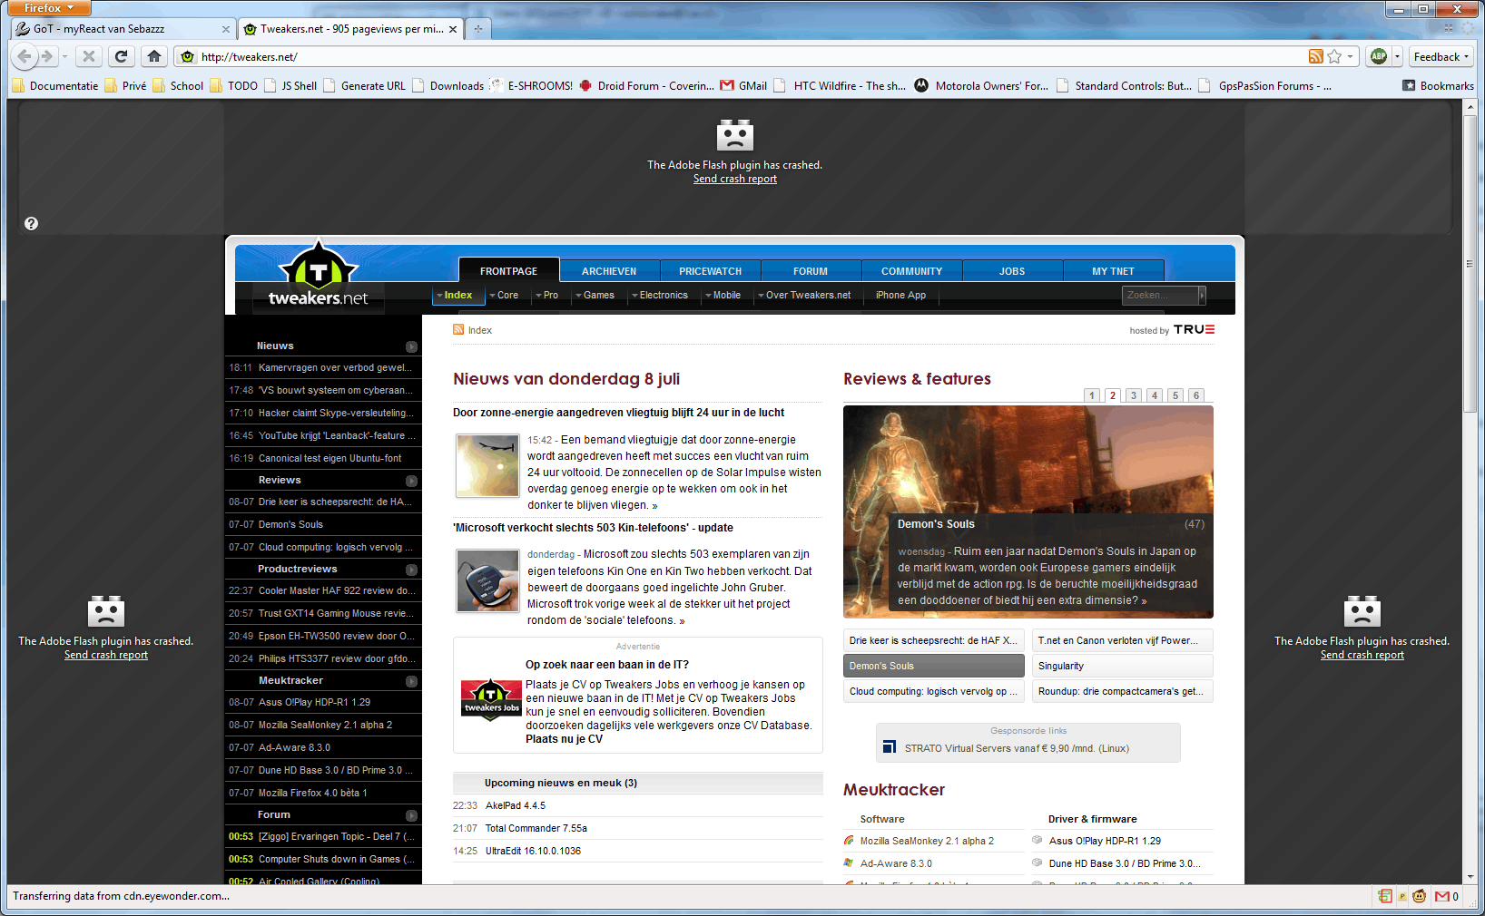Close the GoT - myReact van Sebazzz tab
Viewport: 1485px width, 916px height.
coord(226,29)
